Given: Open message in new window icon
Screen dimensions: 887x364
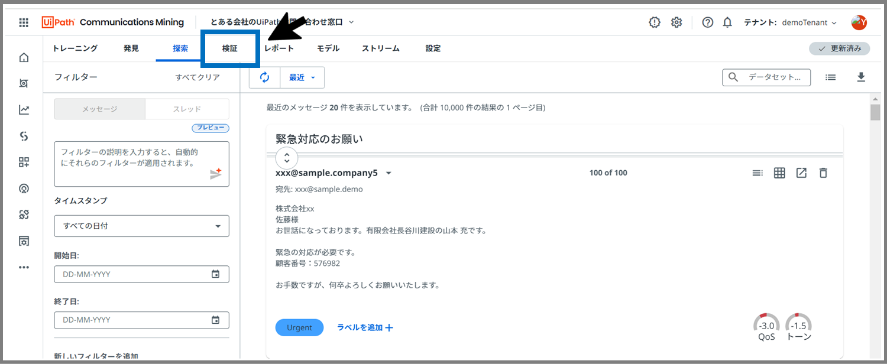Looking at the screenshot, I should (801, 173).
